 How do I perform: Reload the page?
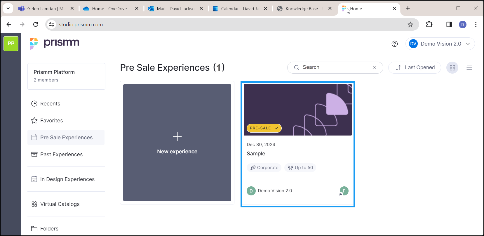coord(36,25)
